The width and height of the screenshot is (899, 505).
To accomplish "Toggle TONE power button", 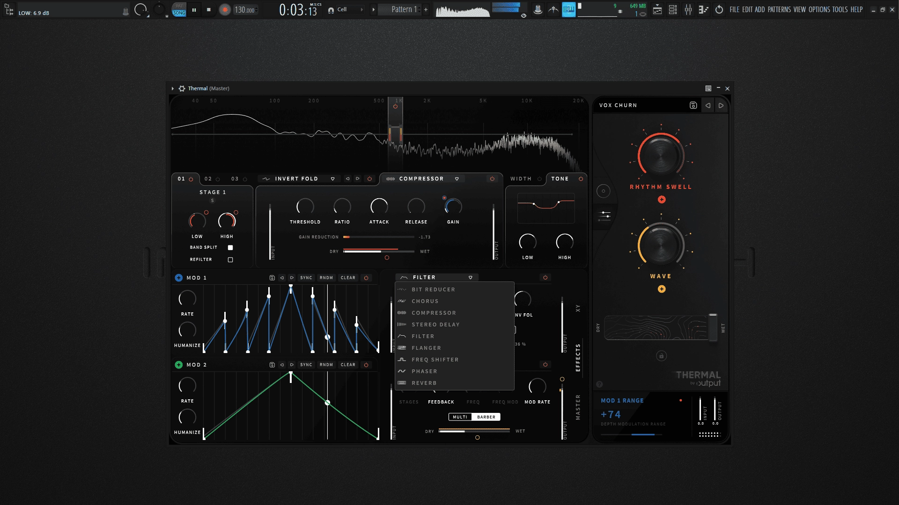I will (581, 179).
